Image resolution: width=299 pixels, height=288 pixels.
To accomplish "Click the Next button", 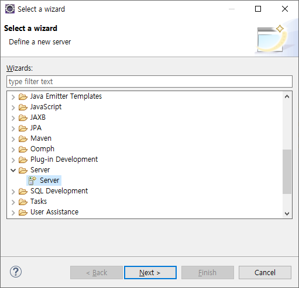I will (x=150, y=272).
